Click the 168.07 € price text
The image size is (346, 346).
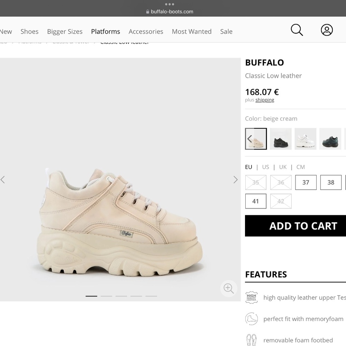pos(262,92)
